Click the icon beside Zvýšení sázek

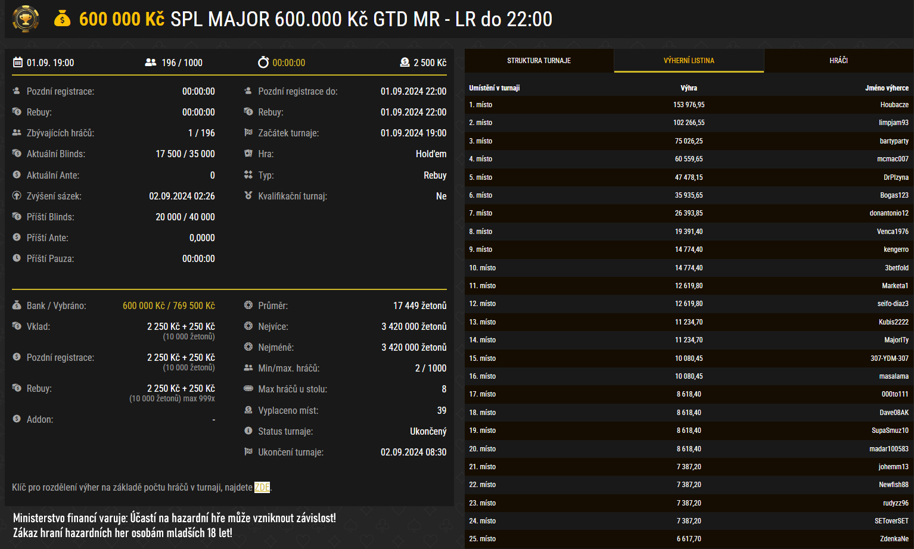(17, 196)
